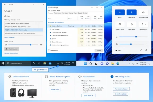Image resolution: width=153 pixels, height=102 pixels.
Task: Toggle Focus assist tile
Action: (x=131, y=24)
